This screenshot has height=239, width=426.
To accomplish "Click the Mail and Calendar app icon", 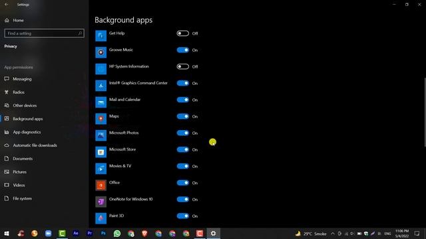I will point(101,102).
